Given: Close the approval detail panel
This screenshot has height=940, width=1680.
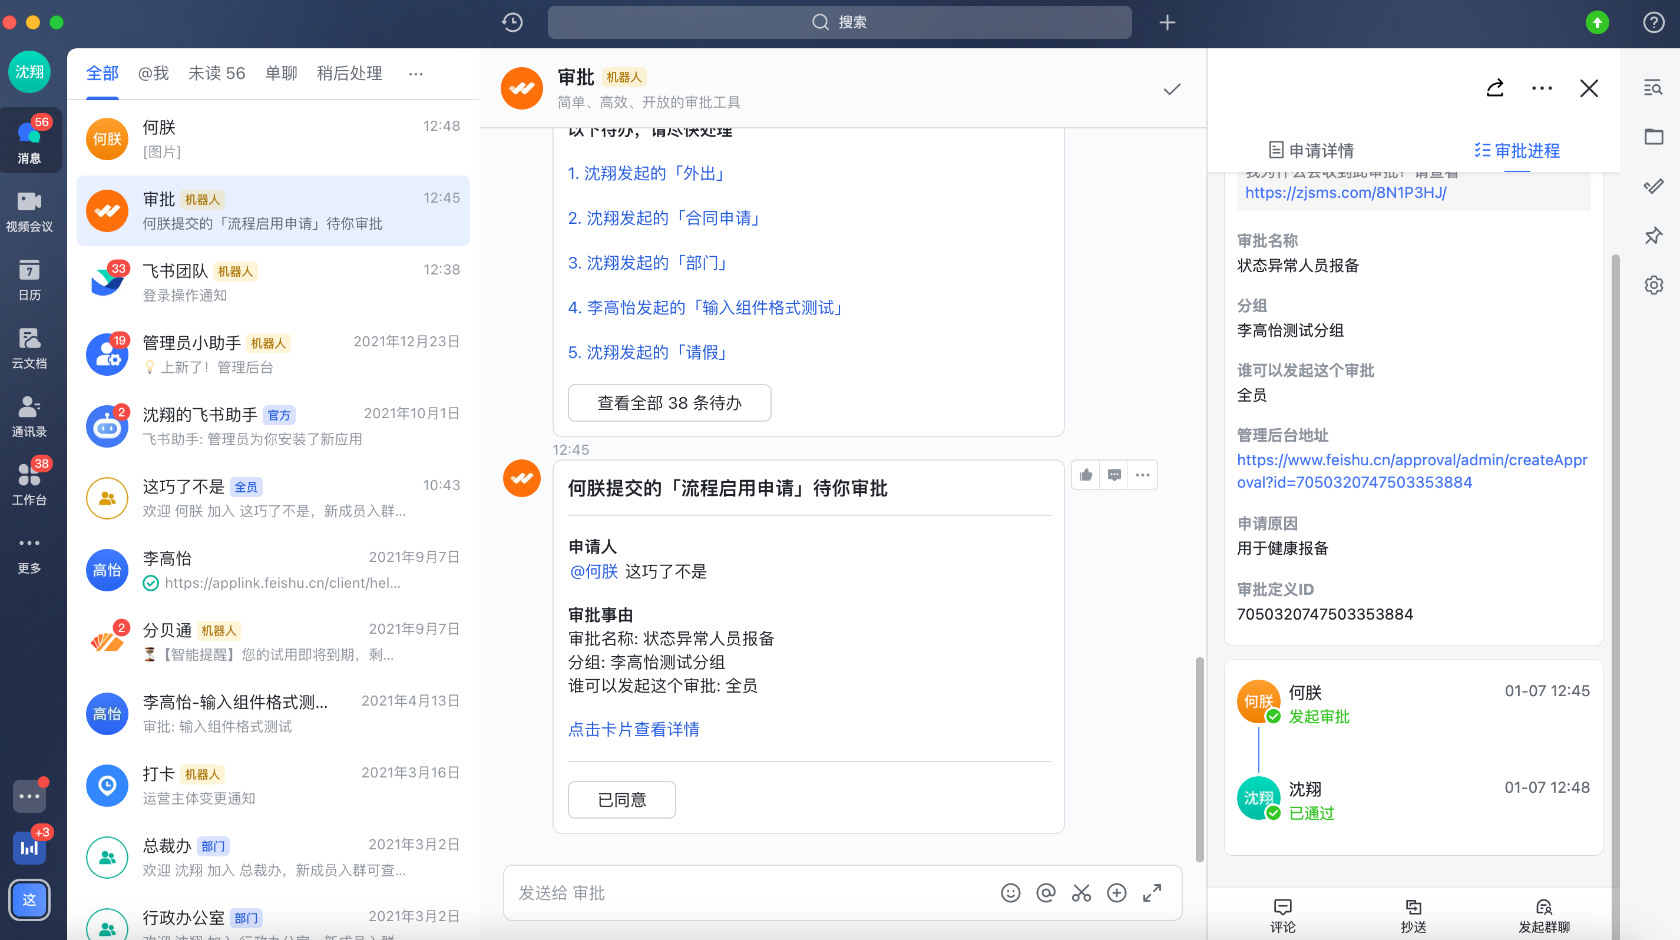Looking at the screenshot, I should [x=1589, y=88].
